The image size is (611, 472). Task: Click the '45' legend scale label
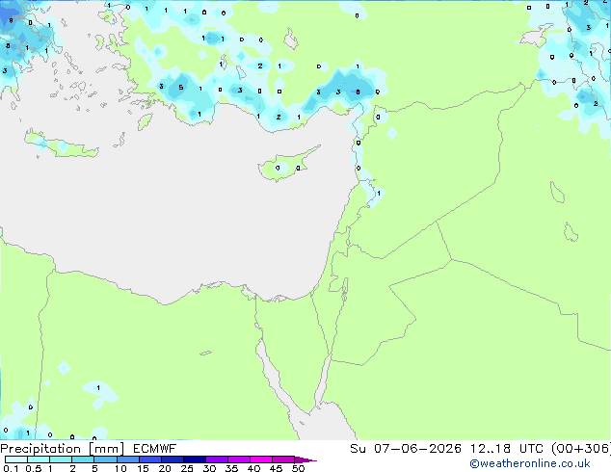(276, 468)
